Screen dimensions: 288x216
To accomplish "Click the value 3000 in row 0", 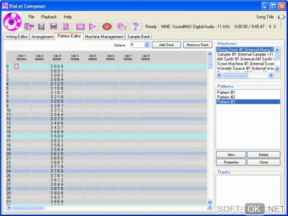I will point(57,66).
